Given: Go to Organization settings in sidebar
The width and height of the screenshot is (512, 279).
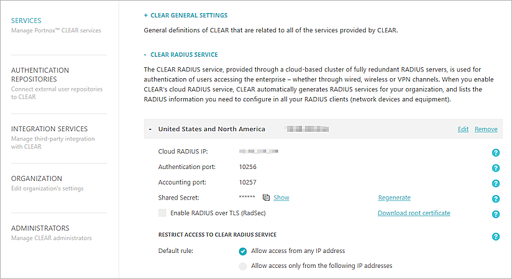Looking at the screenshot, I should click(37, 178).
